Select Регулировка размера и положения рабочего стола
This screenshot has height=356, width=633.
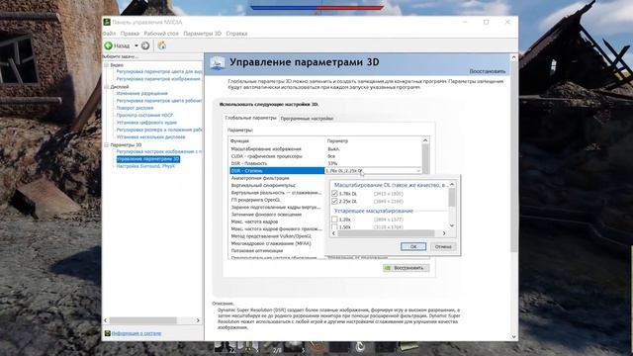159,130
